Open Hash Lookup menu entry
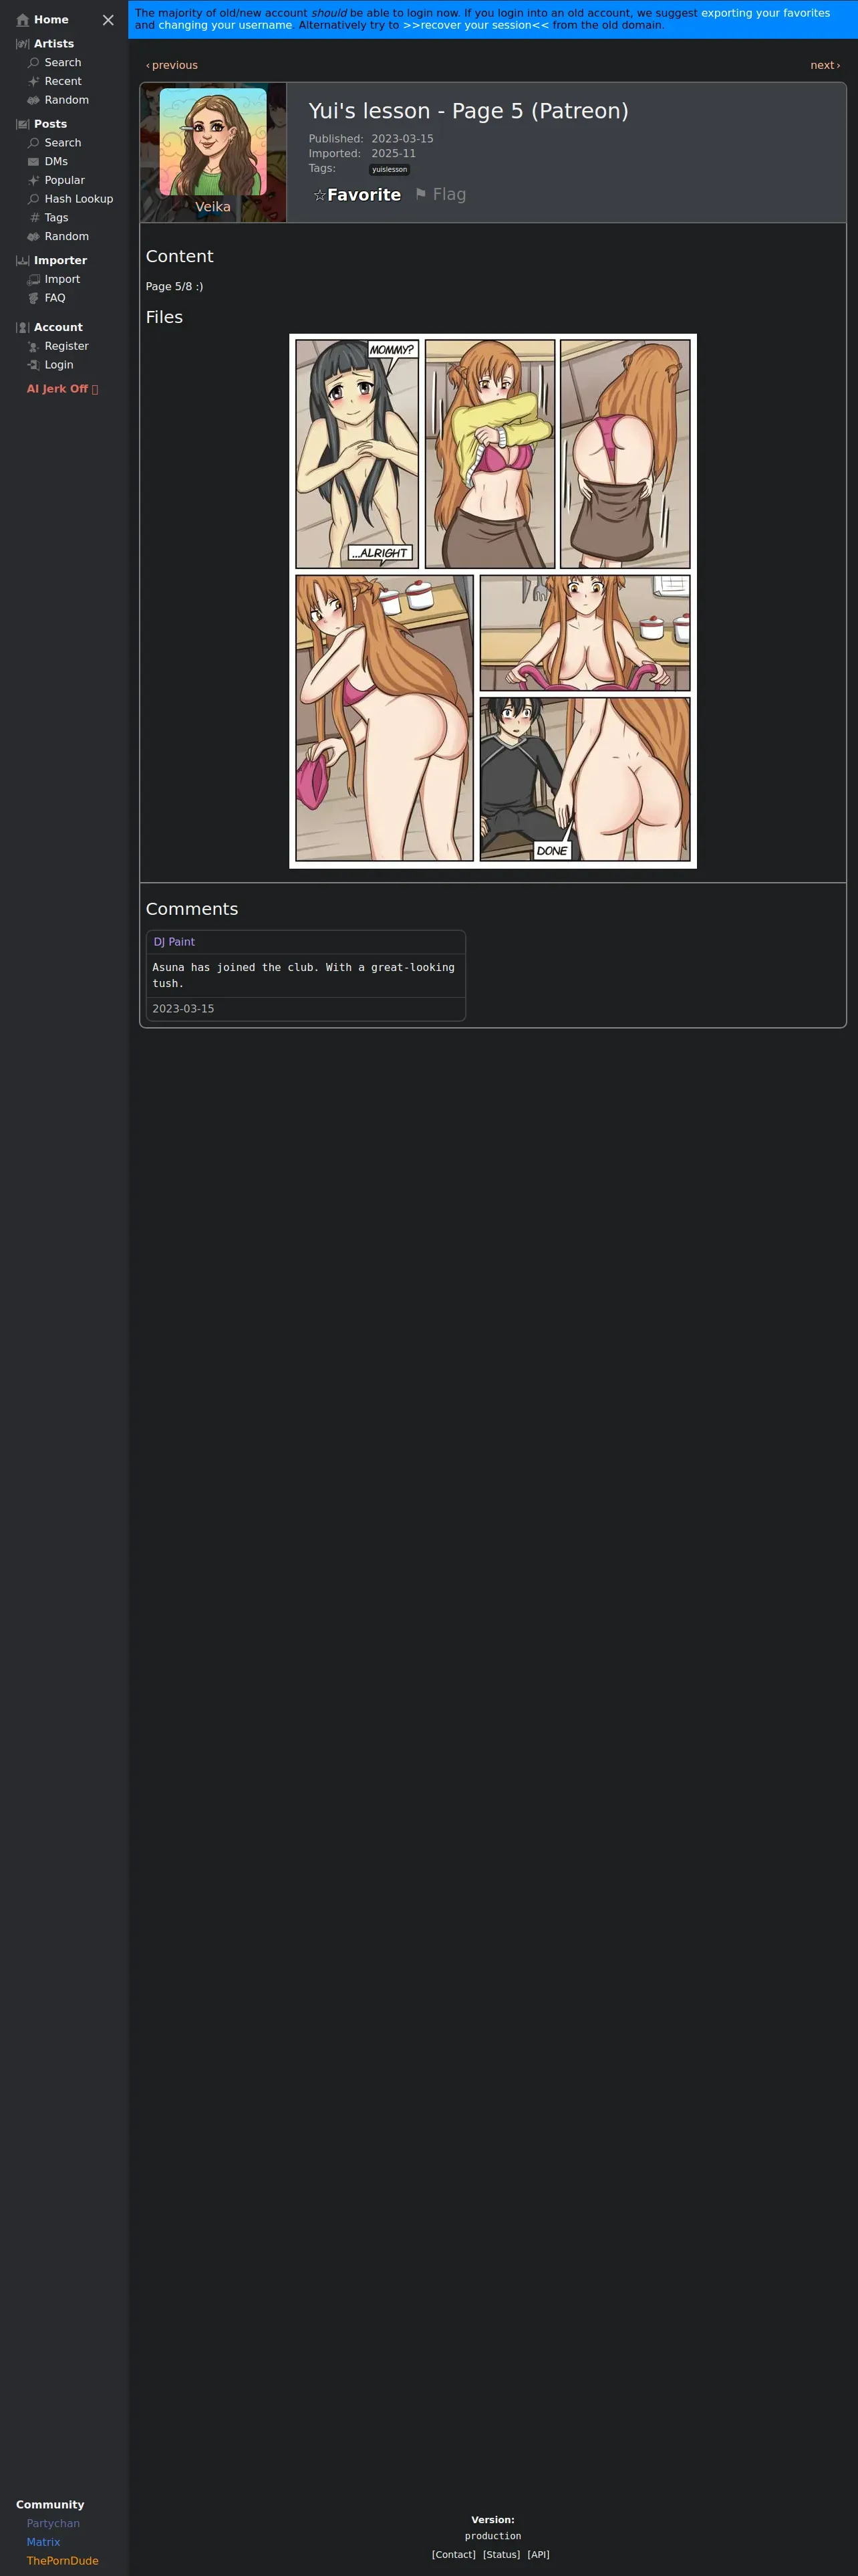 coord(79,199)
